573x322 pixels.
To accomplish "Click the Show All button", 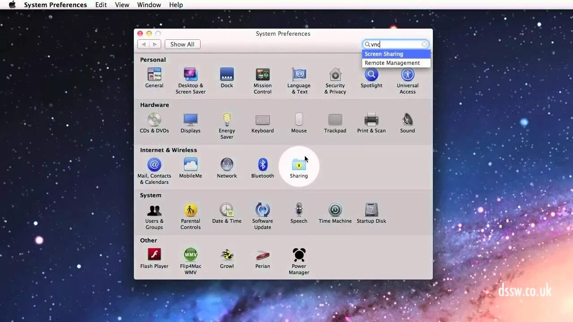I will (182, 44).
